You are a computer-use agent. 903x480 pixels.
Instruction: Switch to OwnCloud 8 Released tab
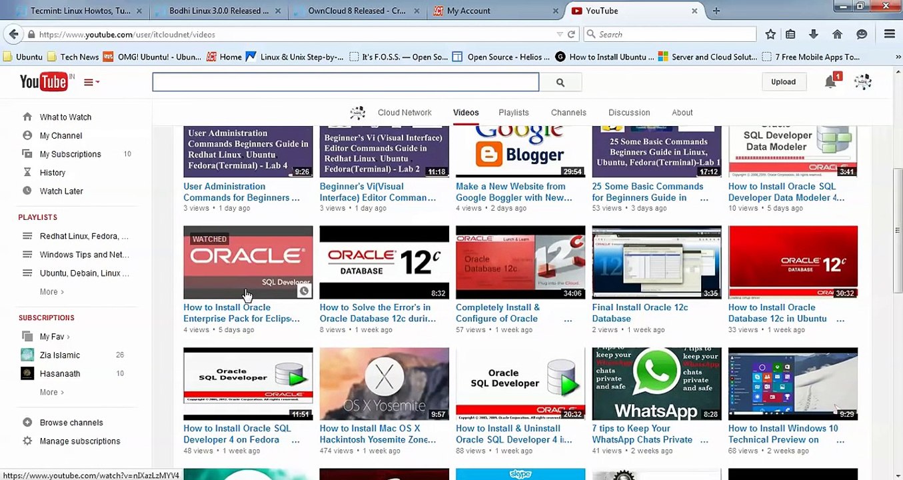(356, 11)
